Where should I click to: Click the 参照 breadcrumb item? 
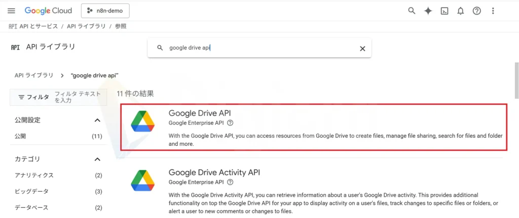(x=121, y=26)
